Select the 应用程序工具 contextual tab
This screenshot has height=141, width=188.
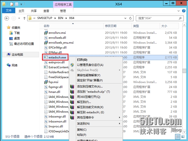pyautogui.click(x=63, y=4)
